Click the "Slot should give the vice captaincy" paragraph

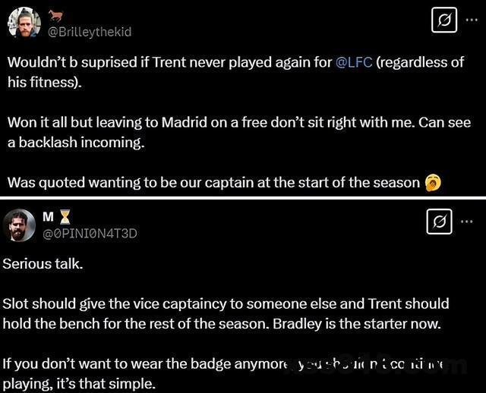(x=225, y=303)
